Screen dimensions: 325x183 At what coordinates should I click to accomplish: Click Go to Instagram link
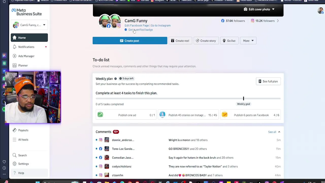tap(161, 25)
